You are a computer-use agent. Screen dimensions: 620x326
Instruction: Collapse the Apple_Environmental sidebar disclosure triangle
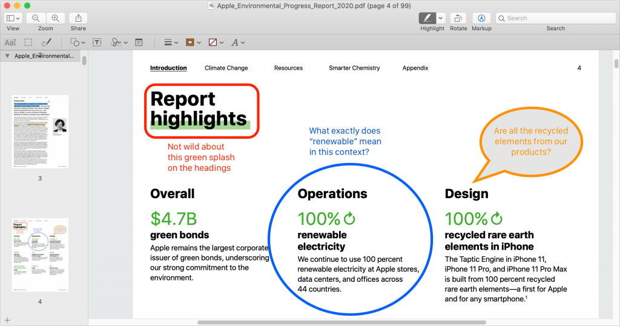point(7,56)
